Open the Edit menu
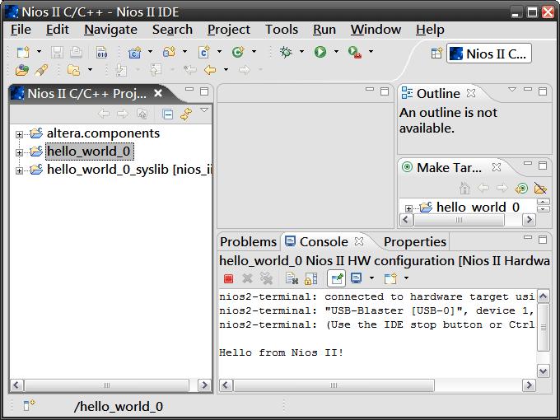 coord(57,30)
